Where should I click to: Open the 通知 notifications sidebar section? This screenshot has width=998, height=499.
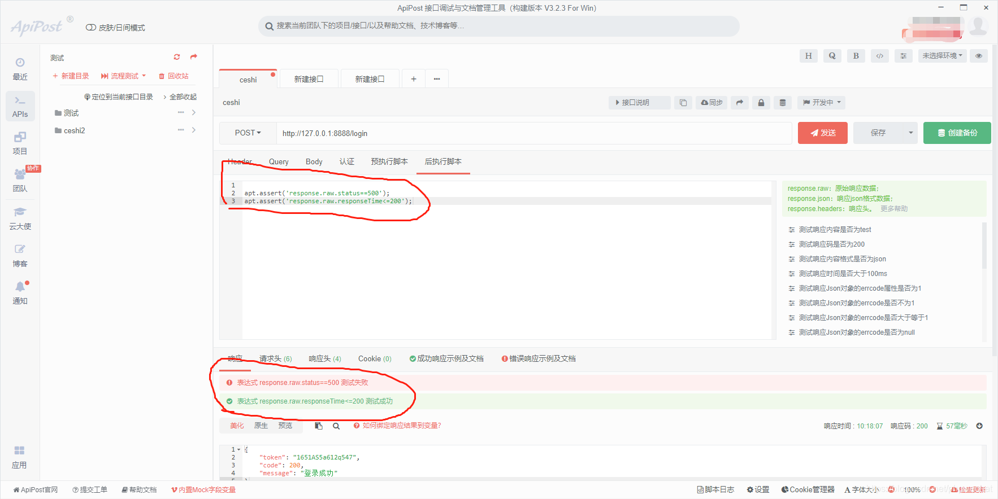(20, 293)
